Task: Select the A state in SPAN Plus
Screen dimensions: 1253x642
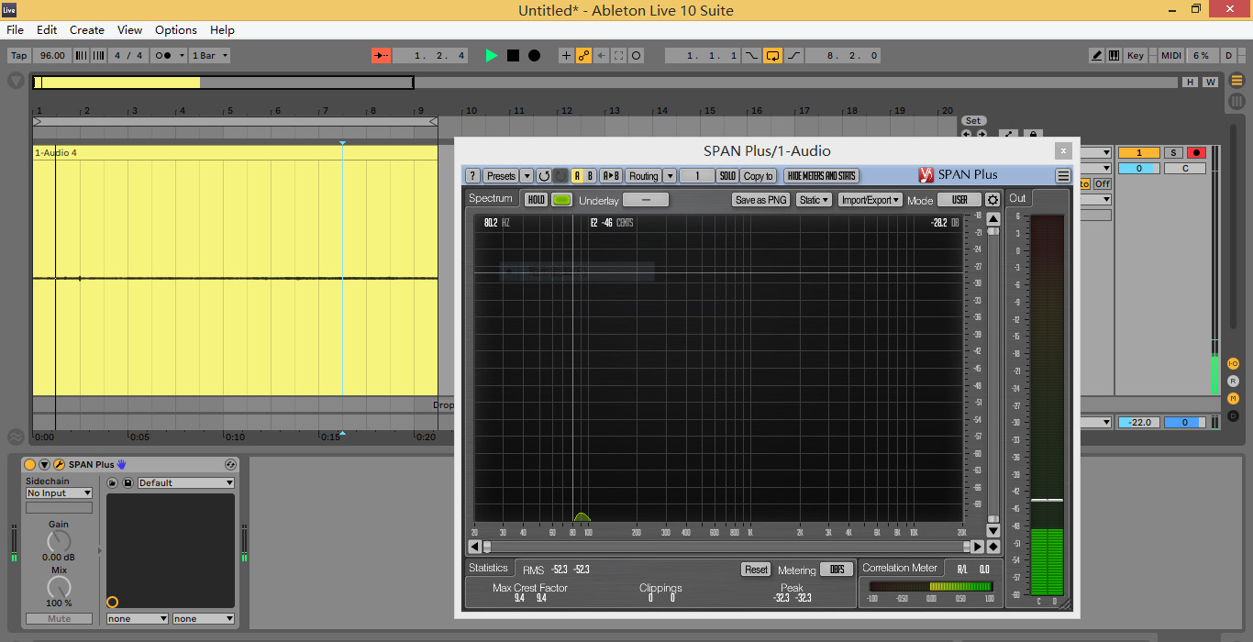Action: 577,176
